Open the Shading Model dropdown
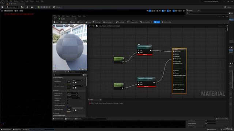 (73, 98)
